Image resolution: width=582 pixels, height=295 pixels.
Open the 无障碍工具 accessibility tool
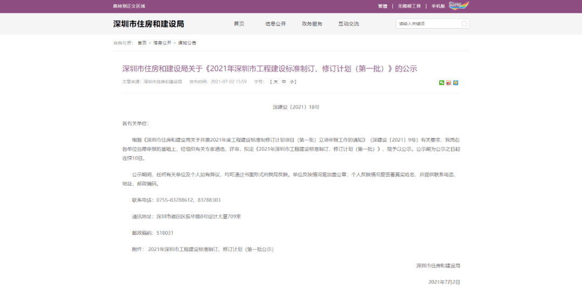pyautogui.click(x=409, y=6)
